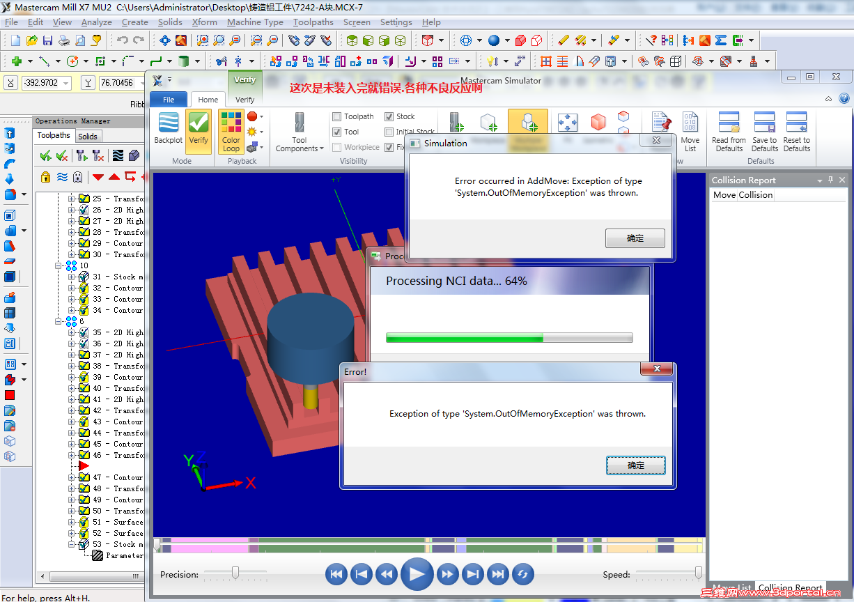The height and width of the screenshot is (602, 854).
Task: Select the Solid revolve icon
Action: (10, 148)
